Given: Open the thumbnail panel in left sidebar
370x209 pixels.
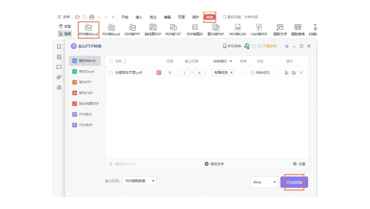Looking at the screenshot, I should 59,57.
